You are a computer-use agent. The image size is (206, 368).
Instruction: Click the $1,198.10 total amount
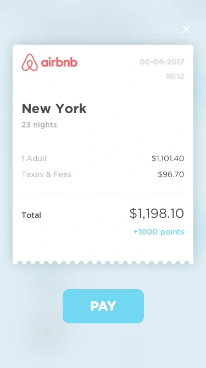click(x=157, y=214)
